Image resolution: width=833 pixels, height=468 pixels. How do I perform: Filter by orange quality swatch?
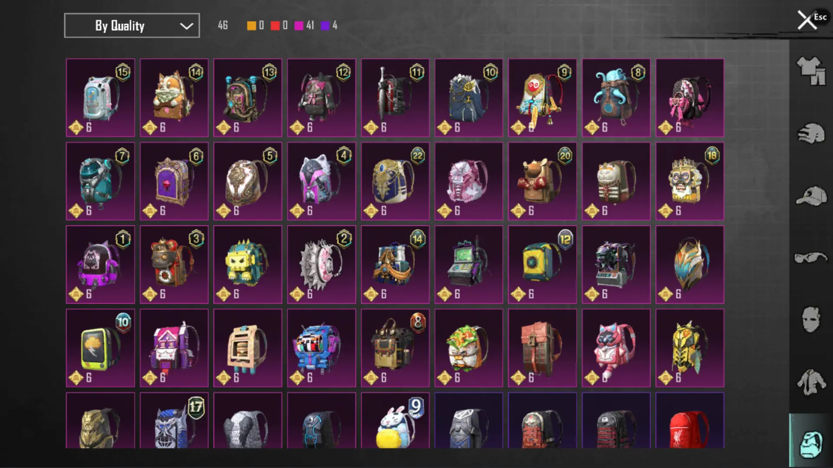tap(251, 26)
